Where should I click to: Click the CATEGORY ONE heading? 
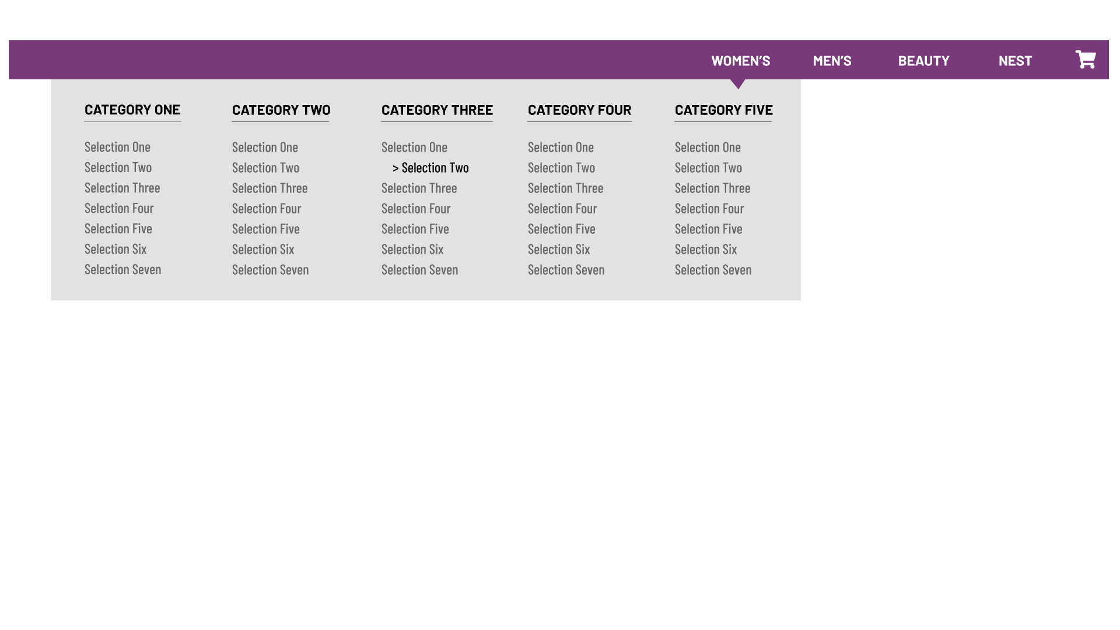coord(132,110)
